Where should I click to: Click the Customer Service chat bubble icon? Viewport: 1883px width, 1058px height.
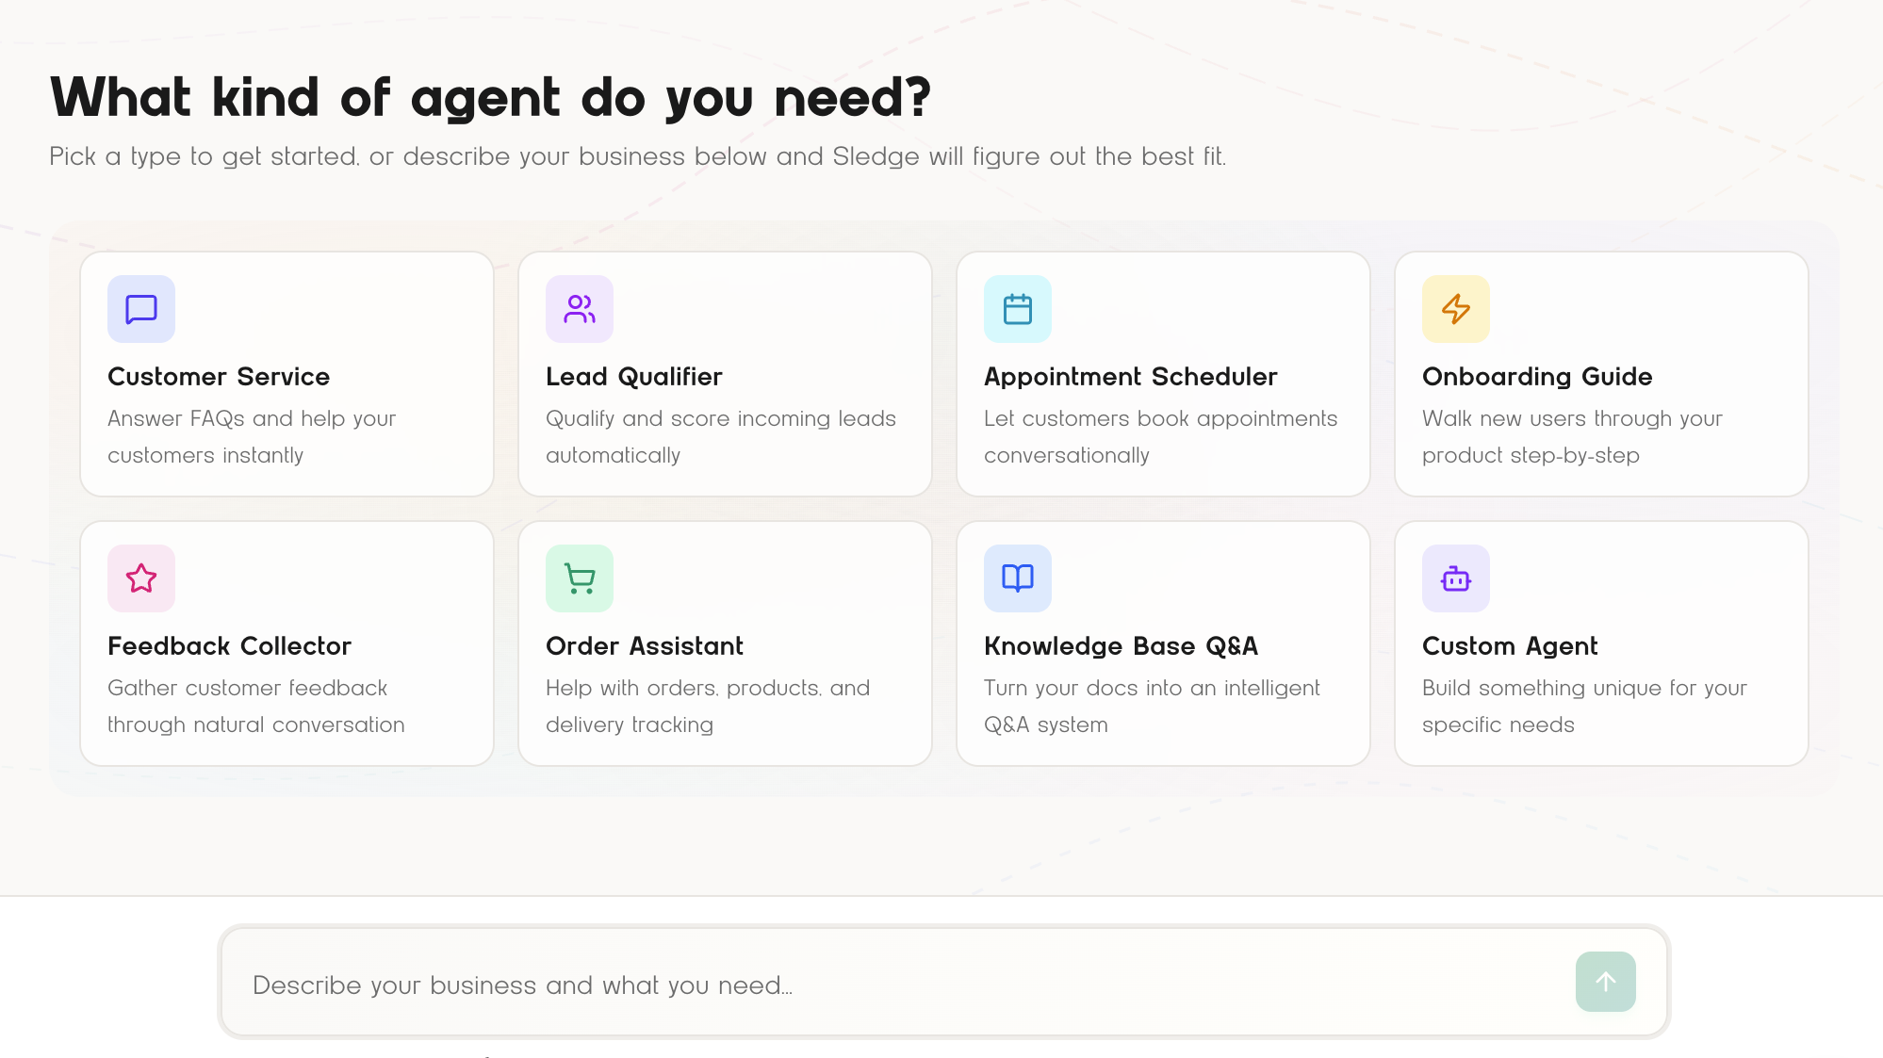point(141,309)
